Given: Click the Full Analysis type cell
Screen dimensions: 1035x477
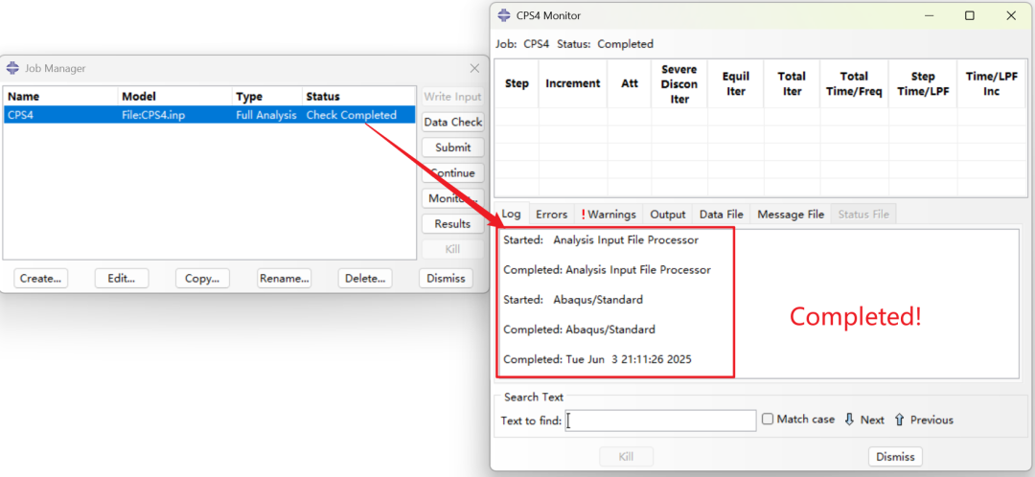Looking at the screenshot, I should [266, 115].
